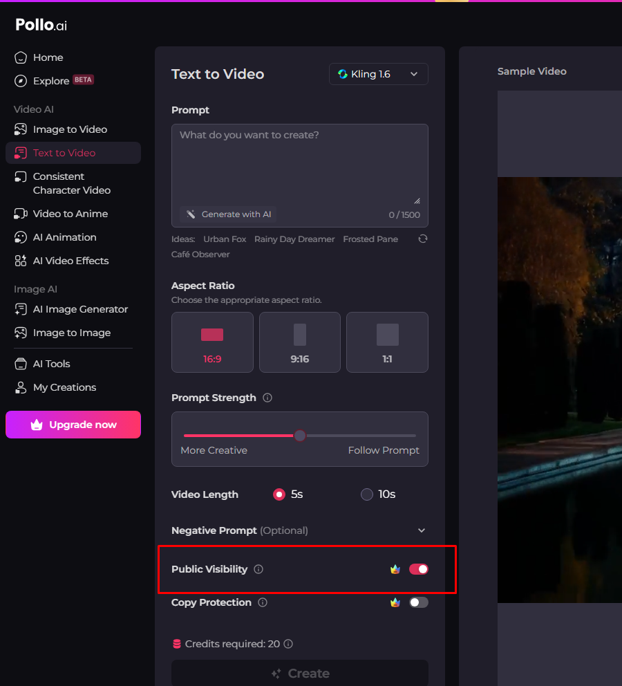This screenshot has width=622, height=686.
Task: Click the Image to Video icon
Action: tap(21, 129)
